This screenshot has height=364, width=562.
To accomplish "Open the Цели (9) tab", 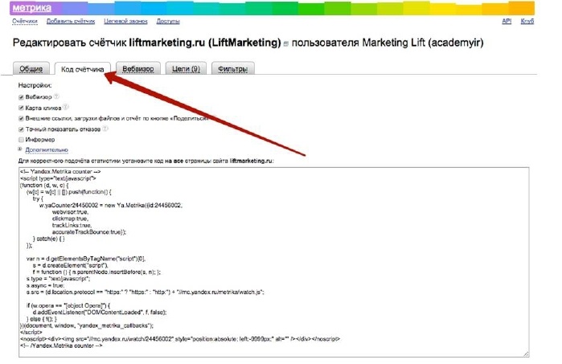I will coord(187,69).
